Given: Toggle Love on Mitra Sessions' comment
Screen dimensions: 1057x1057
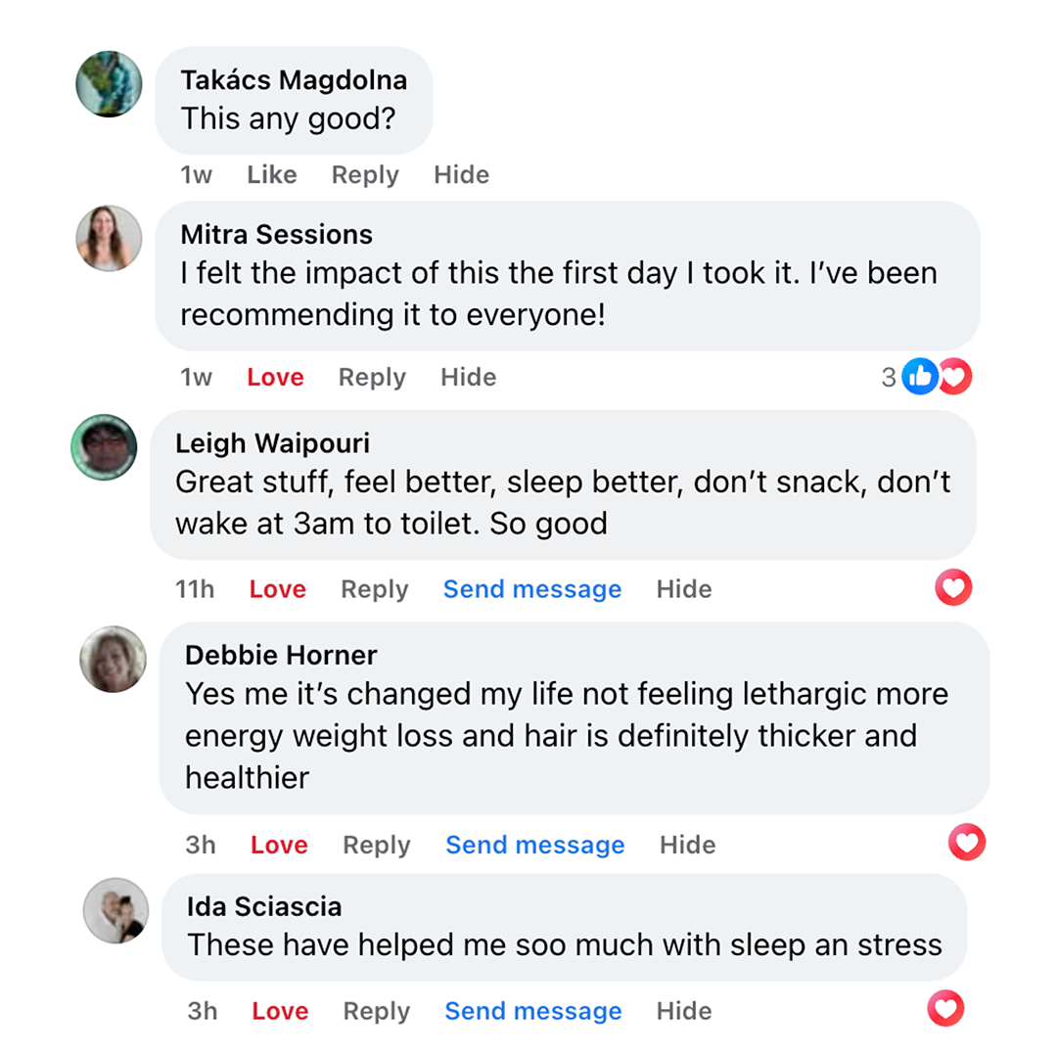Looking at the screenshot, I should coord(275,378).
